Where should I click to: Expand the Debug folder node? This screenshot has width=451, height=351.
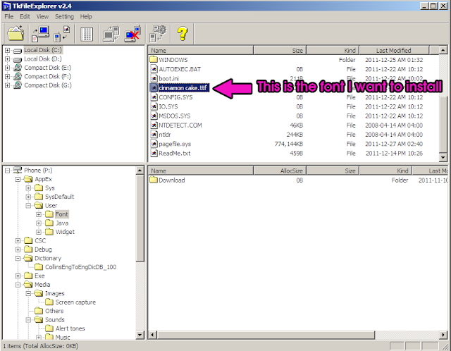tap(18, 250)
